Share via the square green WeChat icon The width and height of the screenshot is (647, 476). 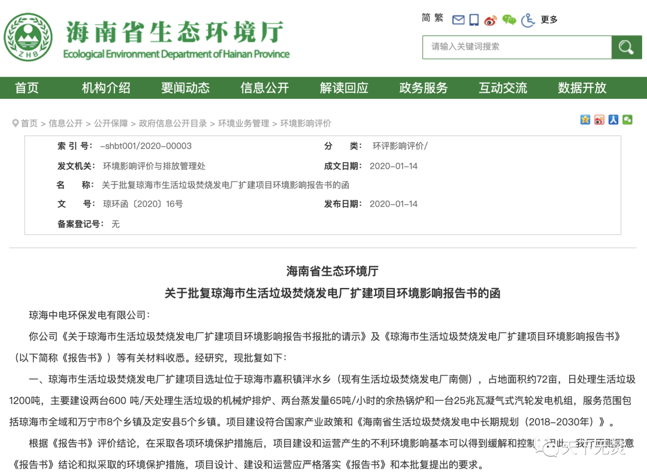[x=627, y=120]
